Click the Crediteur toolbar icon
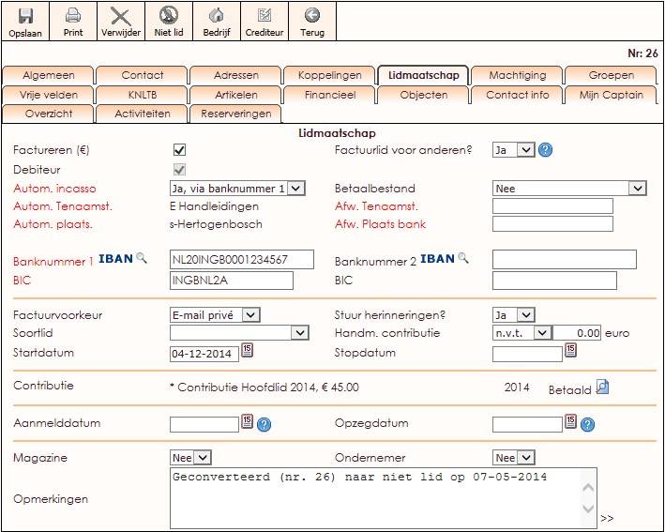 [x=264, y=16]
